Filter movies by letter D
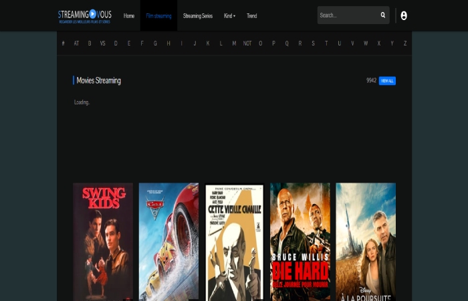 click(116, 43)
